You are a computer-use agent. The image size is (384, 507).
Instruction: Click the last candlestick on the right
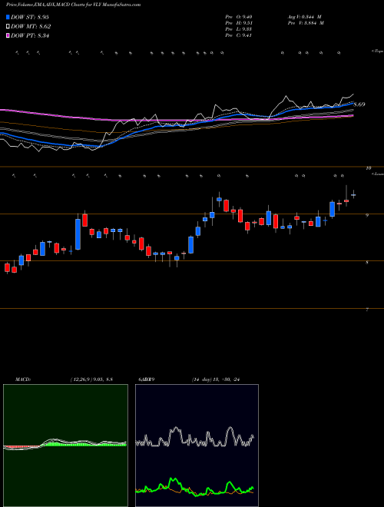[x=353, y=194]
